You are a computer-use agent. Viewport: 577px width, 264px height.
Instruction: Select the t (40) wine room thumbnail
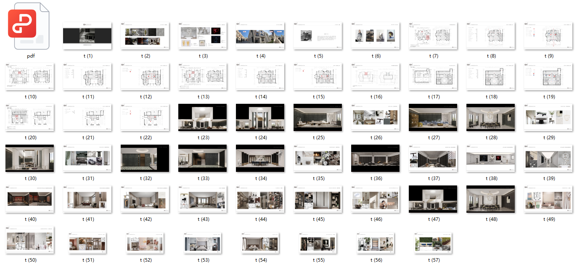[30, 199]
